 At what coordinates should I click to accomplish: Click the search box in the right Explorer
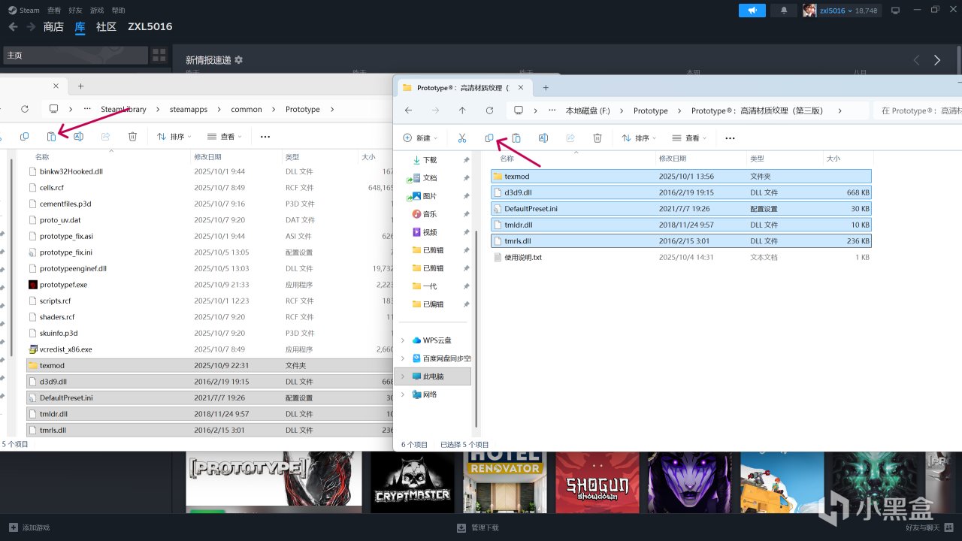918,110
